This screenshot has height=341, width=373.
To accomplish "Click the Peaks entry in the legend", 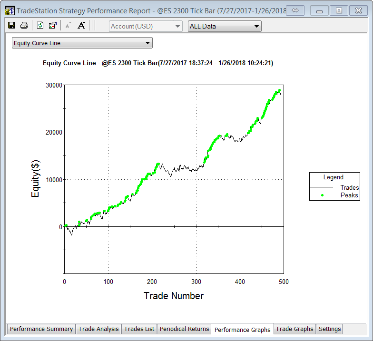I will (349, 195).
